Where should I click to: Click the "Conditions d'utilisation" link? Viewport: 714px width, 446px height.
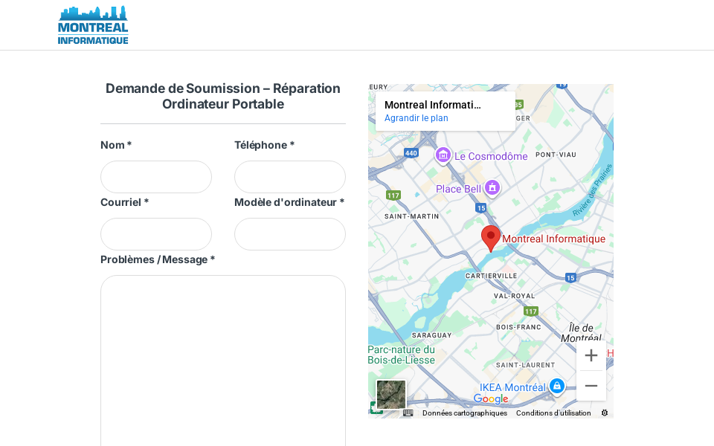pos(553,413)
